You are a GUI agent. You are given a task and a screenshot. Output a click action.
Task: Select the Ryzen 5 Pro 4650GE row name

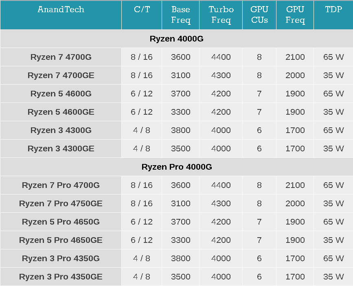tap(61, 240)
